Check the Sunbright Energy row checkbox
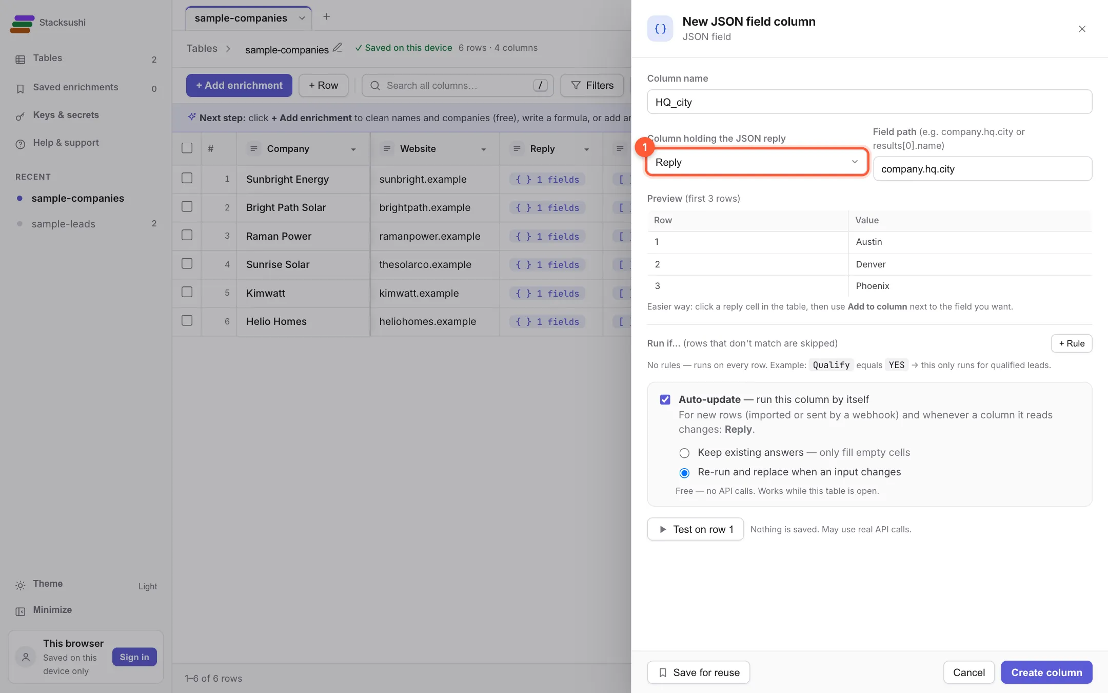The image size is (1108, 693). pyautogui.click(x=187, y=178)
